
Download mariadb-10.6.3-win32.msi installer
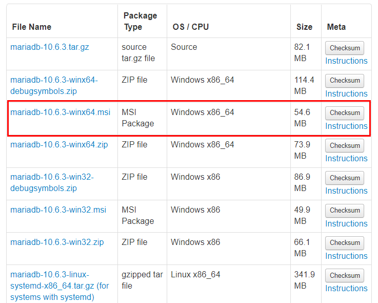(58, 210)
